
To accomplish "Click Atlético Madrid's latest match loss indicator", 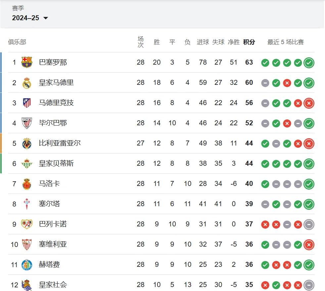I will pyautogui.click(x=309, y=103).
